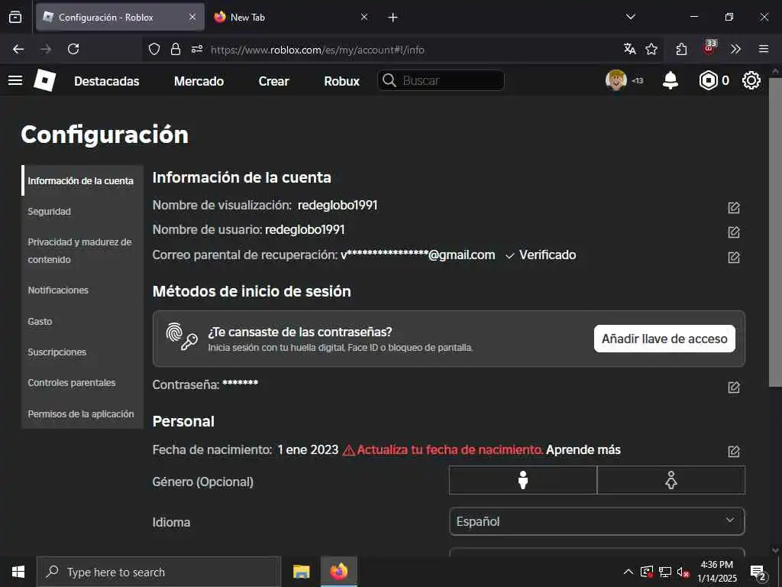The height and width of the screenshot is (587, 782).
Task: Open Permisos de la aplicación tab
Action: (81, 413)
